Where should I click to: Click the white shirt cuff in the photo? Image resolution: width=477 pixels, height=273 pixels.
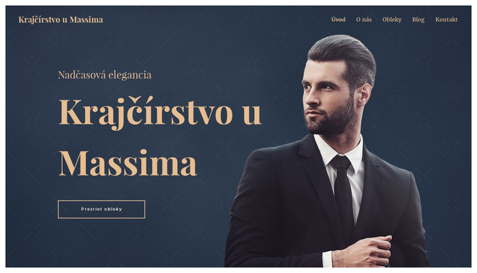pos(327,259)
